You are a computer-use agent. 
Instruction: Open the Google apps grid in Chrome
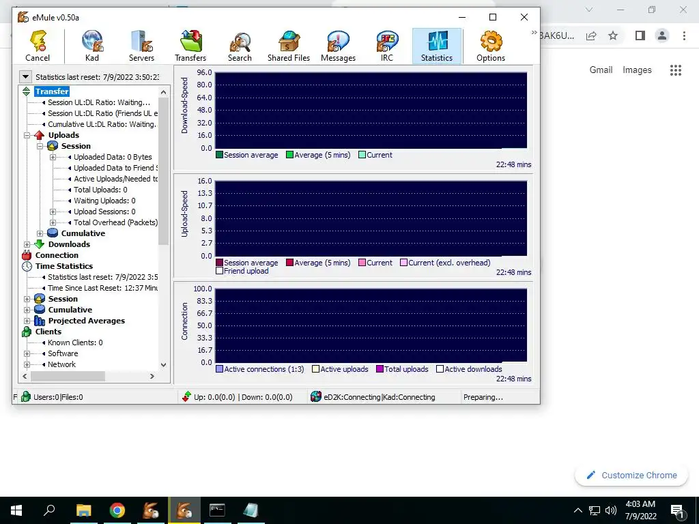click(676, 70)
